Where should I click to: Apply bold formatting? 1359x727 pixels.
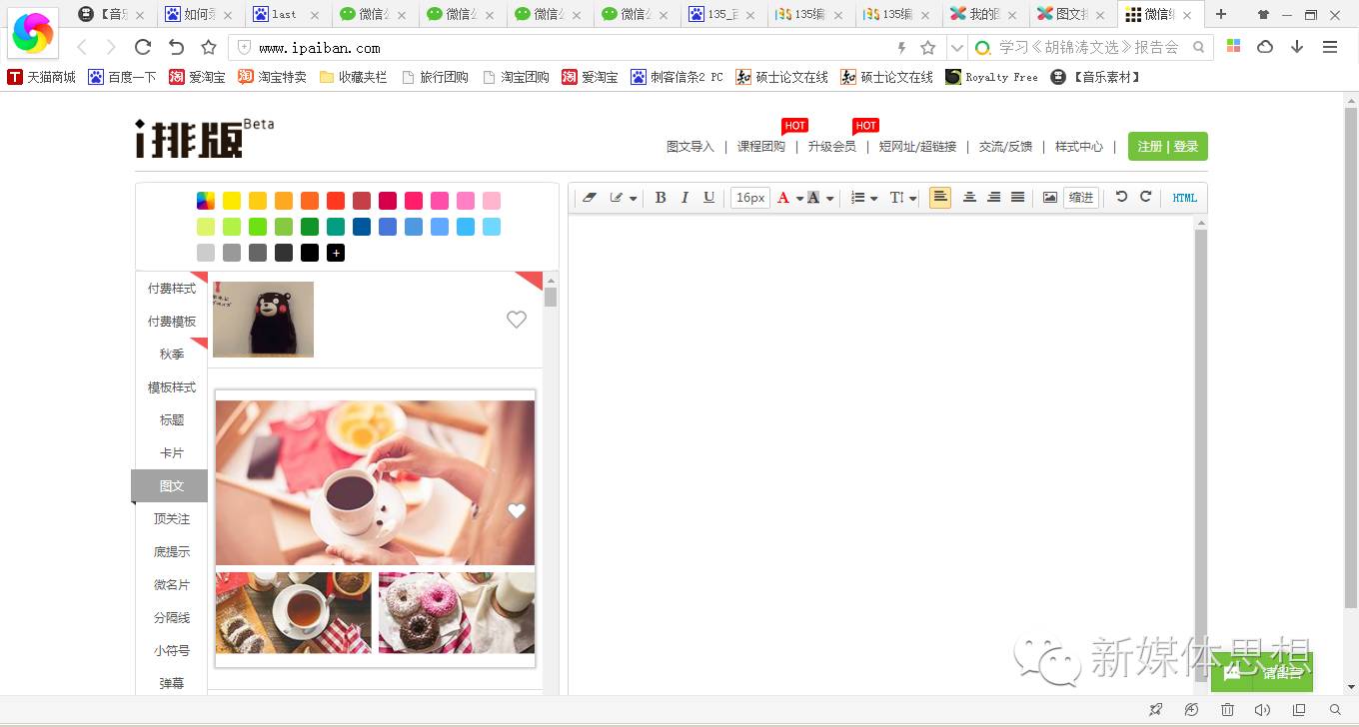tap(660, 197)
